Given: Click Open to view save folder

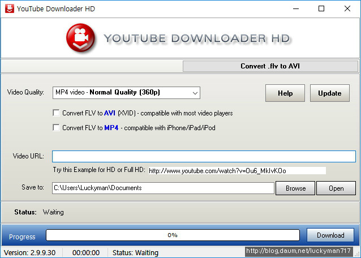Looking at the screenshot, I should pyautogui.click(x=336, y=188).
